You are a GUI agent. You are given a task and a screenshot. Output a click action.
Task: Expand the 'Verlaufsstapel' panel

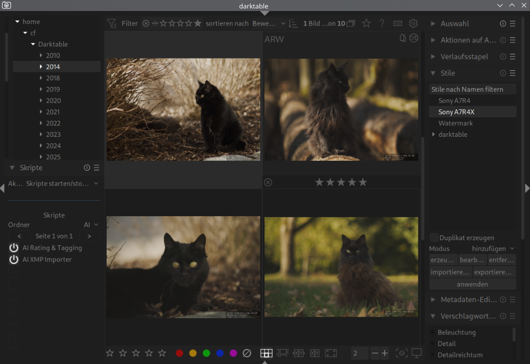pos(433,56)
